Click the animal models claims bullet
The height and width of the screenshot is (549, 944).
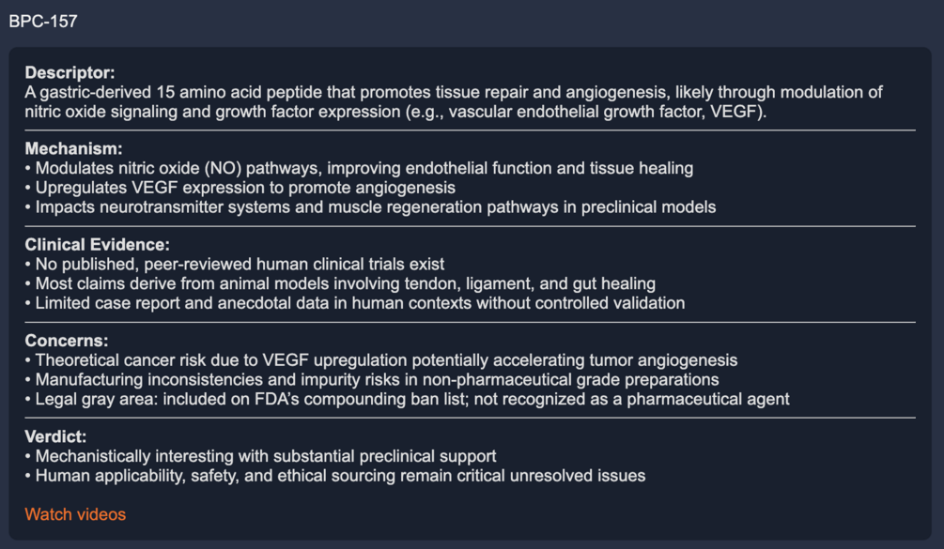pos(345,283)
